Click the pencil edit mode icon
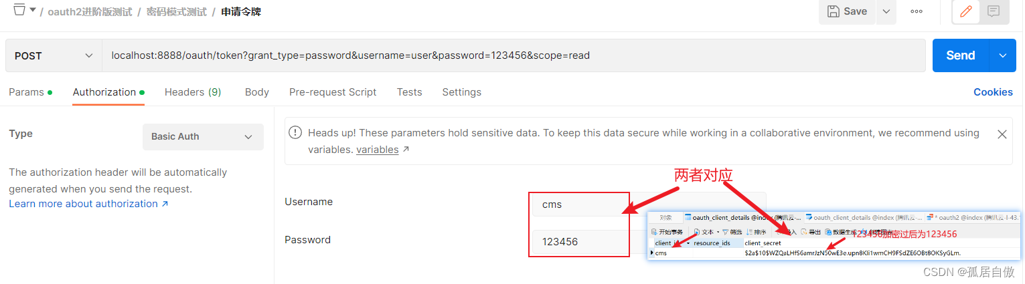This screenshot has height=284, width=1025. 966,11
